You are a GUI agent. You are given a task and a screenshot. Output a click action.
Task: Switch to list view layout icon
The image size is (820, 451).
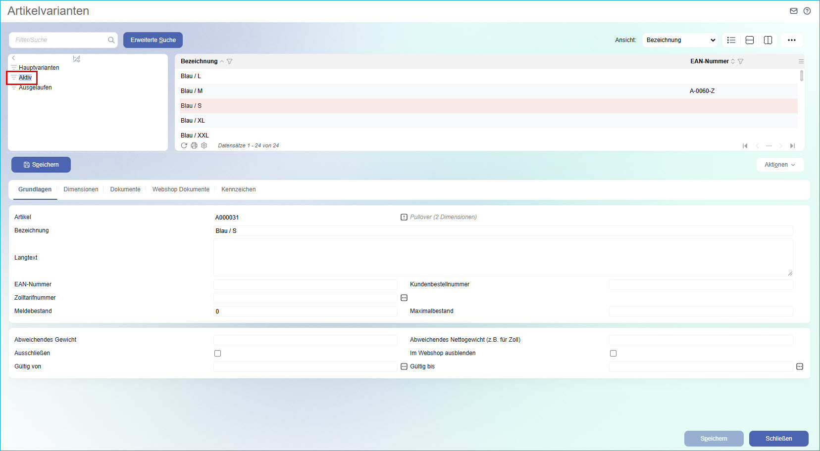(731, 40)
